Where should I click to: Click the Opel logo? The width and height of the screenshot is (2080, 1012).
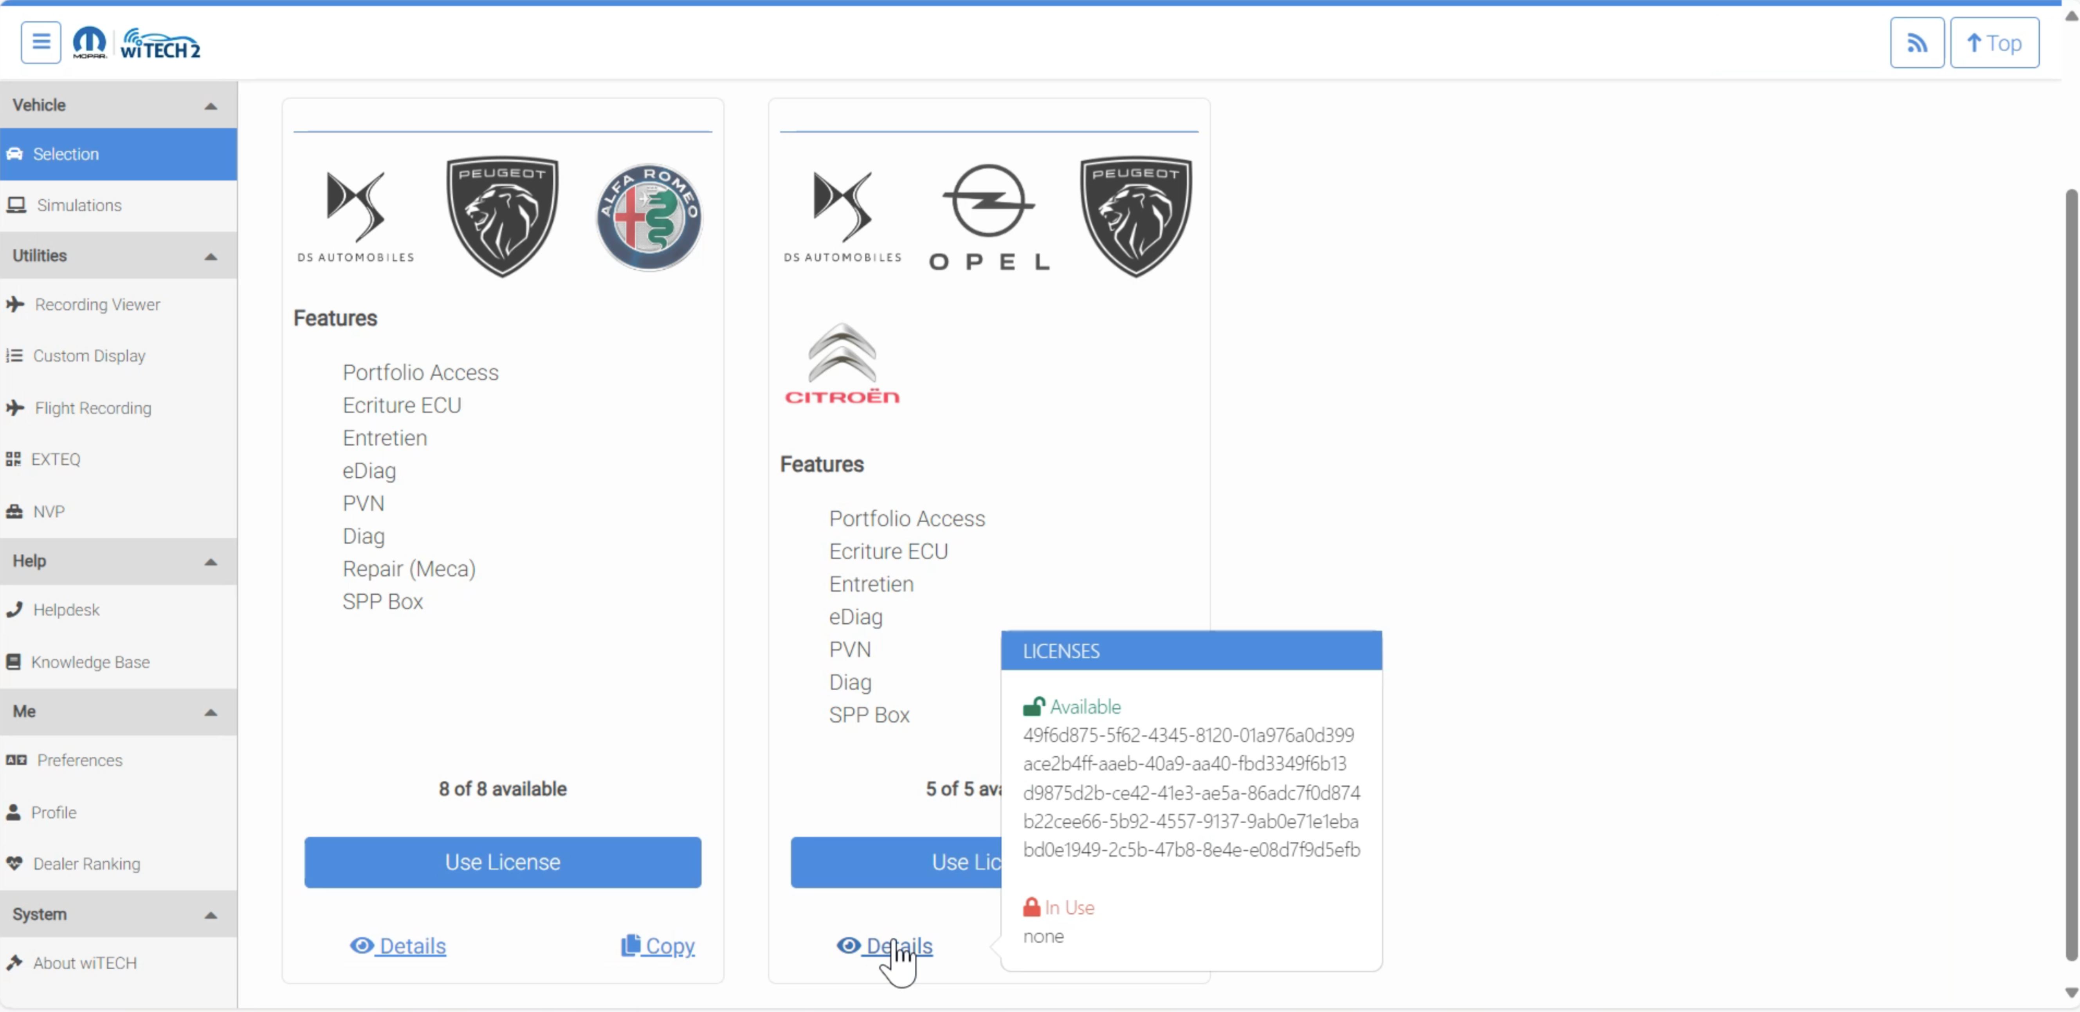(988, 217)
